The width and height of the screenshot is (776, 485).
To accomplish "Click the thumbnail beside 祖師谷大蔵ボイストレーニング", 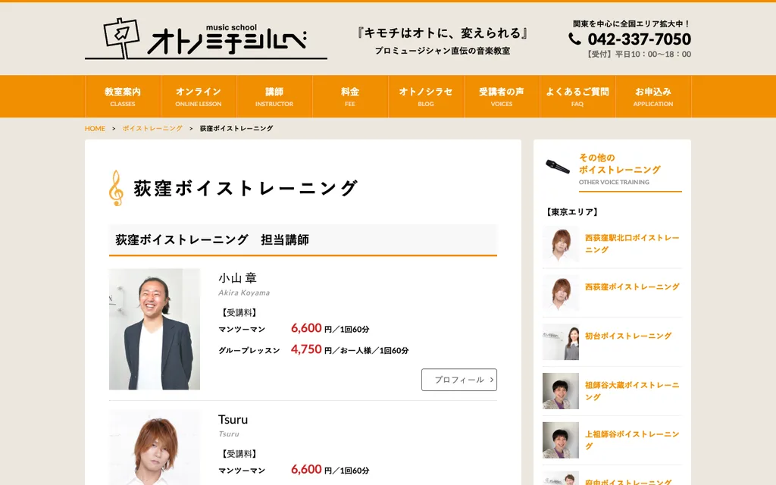I will (561, 391).
